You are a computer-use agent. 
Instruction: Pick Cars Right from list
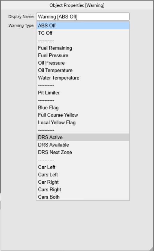[83, 189]
